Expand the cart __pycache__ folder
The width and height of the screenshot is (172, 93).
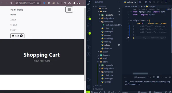(99, 15)
